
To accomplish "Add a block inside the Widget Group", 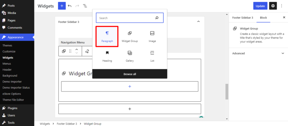I will [130, 86].
